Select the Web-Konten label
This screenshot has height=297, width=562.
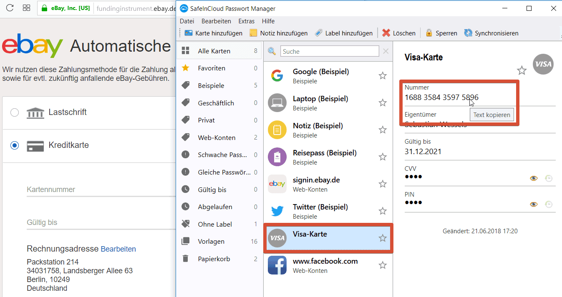click(x=219, y=137)
